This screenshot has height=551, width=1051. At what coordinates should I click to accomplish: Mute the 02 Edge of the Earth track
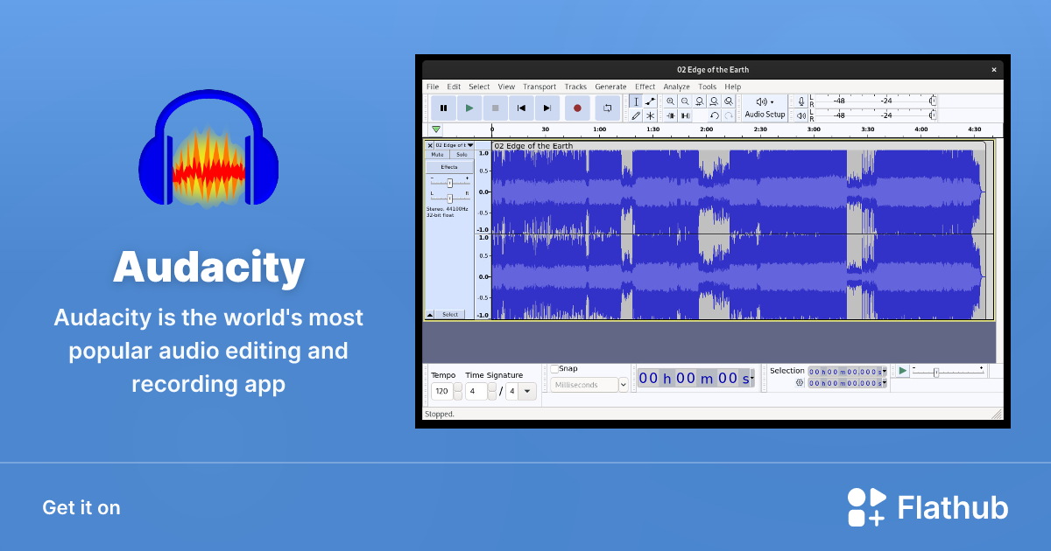438,154
